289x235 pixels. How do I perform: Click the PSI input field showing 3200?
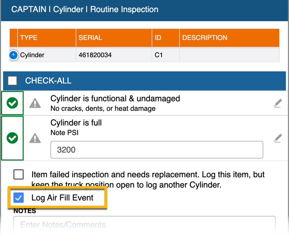click(x=156, y=150)
